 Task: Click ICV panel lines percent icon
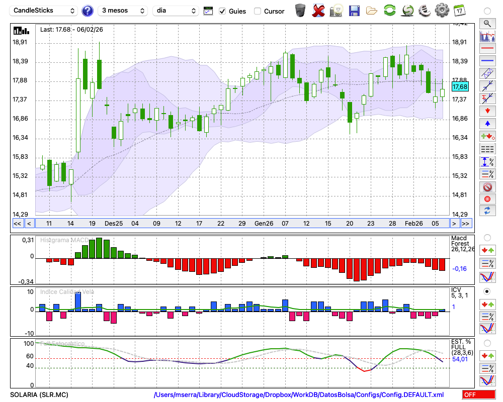coord(487,317)
